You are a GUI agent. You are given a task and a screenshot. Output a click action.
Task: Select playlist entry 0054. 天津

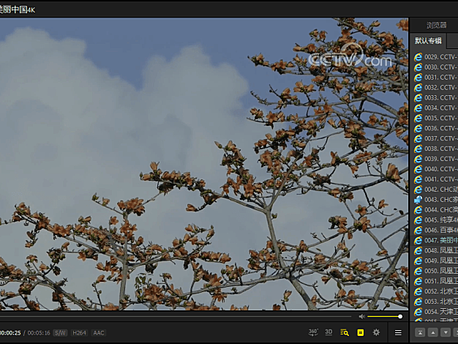[435, 312]
